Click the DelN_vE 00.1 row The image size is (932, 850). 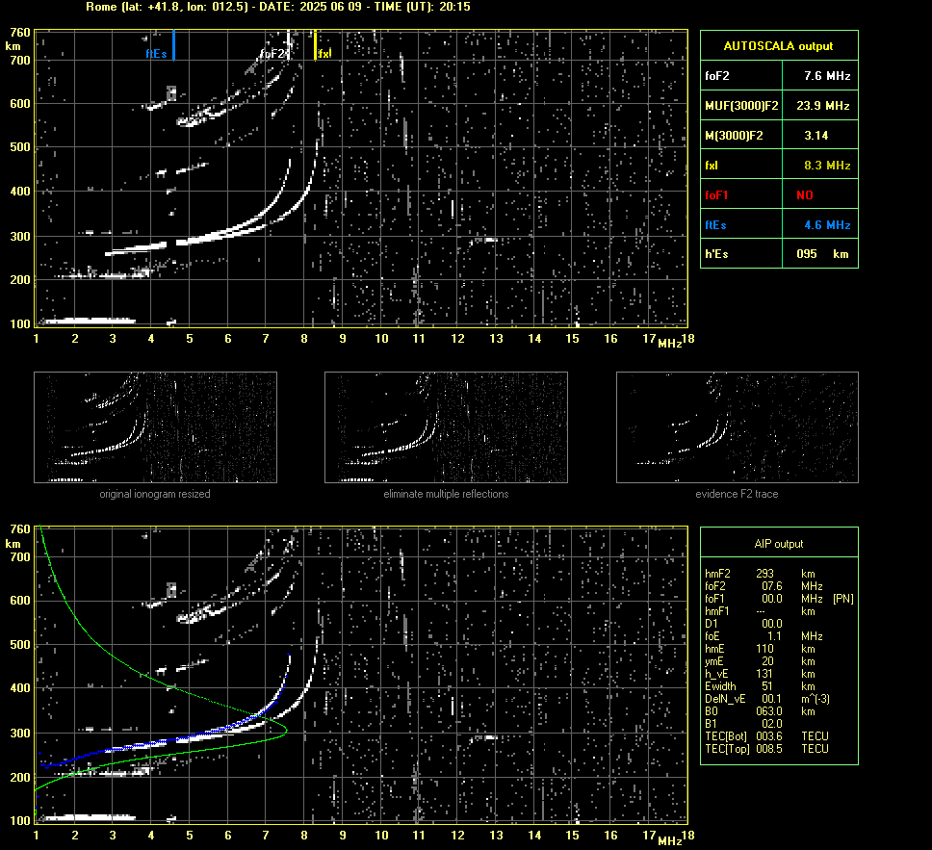[x=767, y=699]
